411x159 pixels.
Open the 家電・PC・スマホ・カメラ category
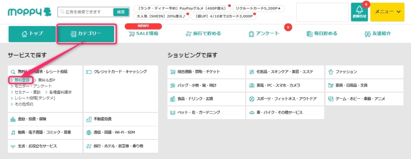click(285, 85)
